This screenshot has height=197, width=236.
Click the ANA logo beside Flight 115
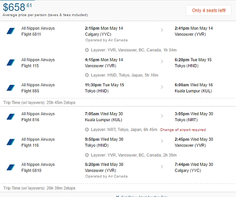[11, 63]
